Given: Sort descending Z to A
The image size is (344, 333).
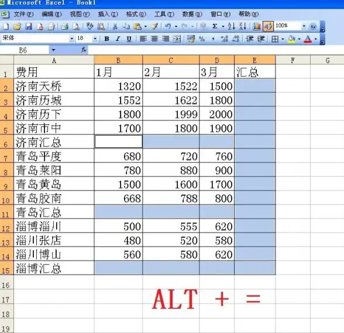Looking at the screenshot, I should (x=243, y=26).
